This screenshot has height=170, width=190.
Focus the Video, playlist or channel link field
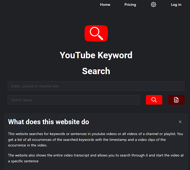point(96,86)
